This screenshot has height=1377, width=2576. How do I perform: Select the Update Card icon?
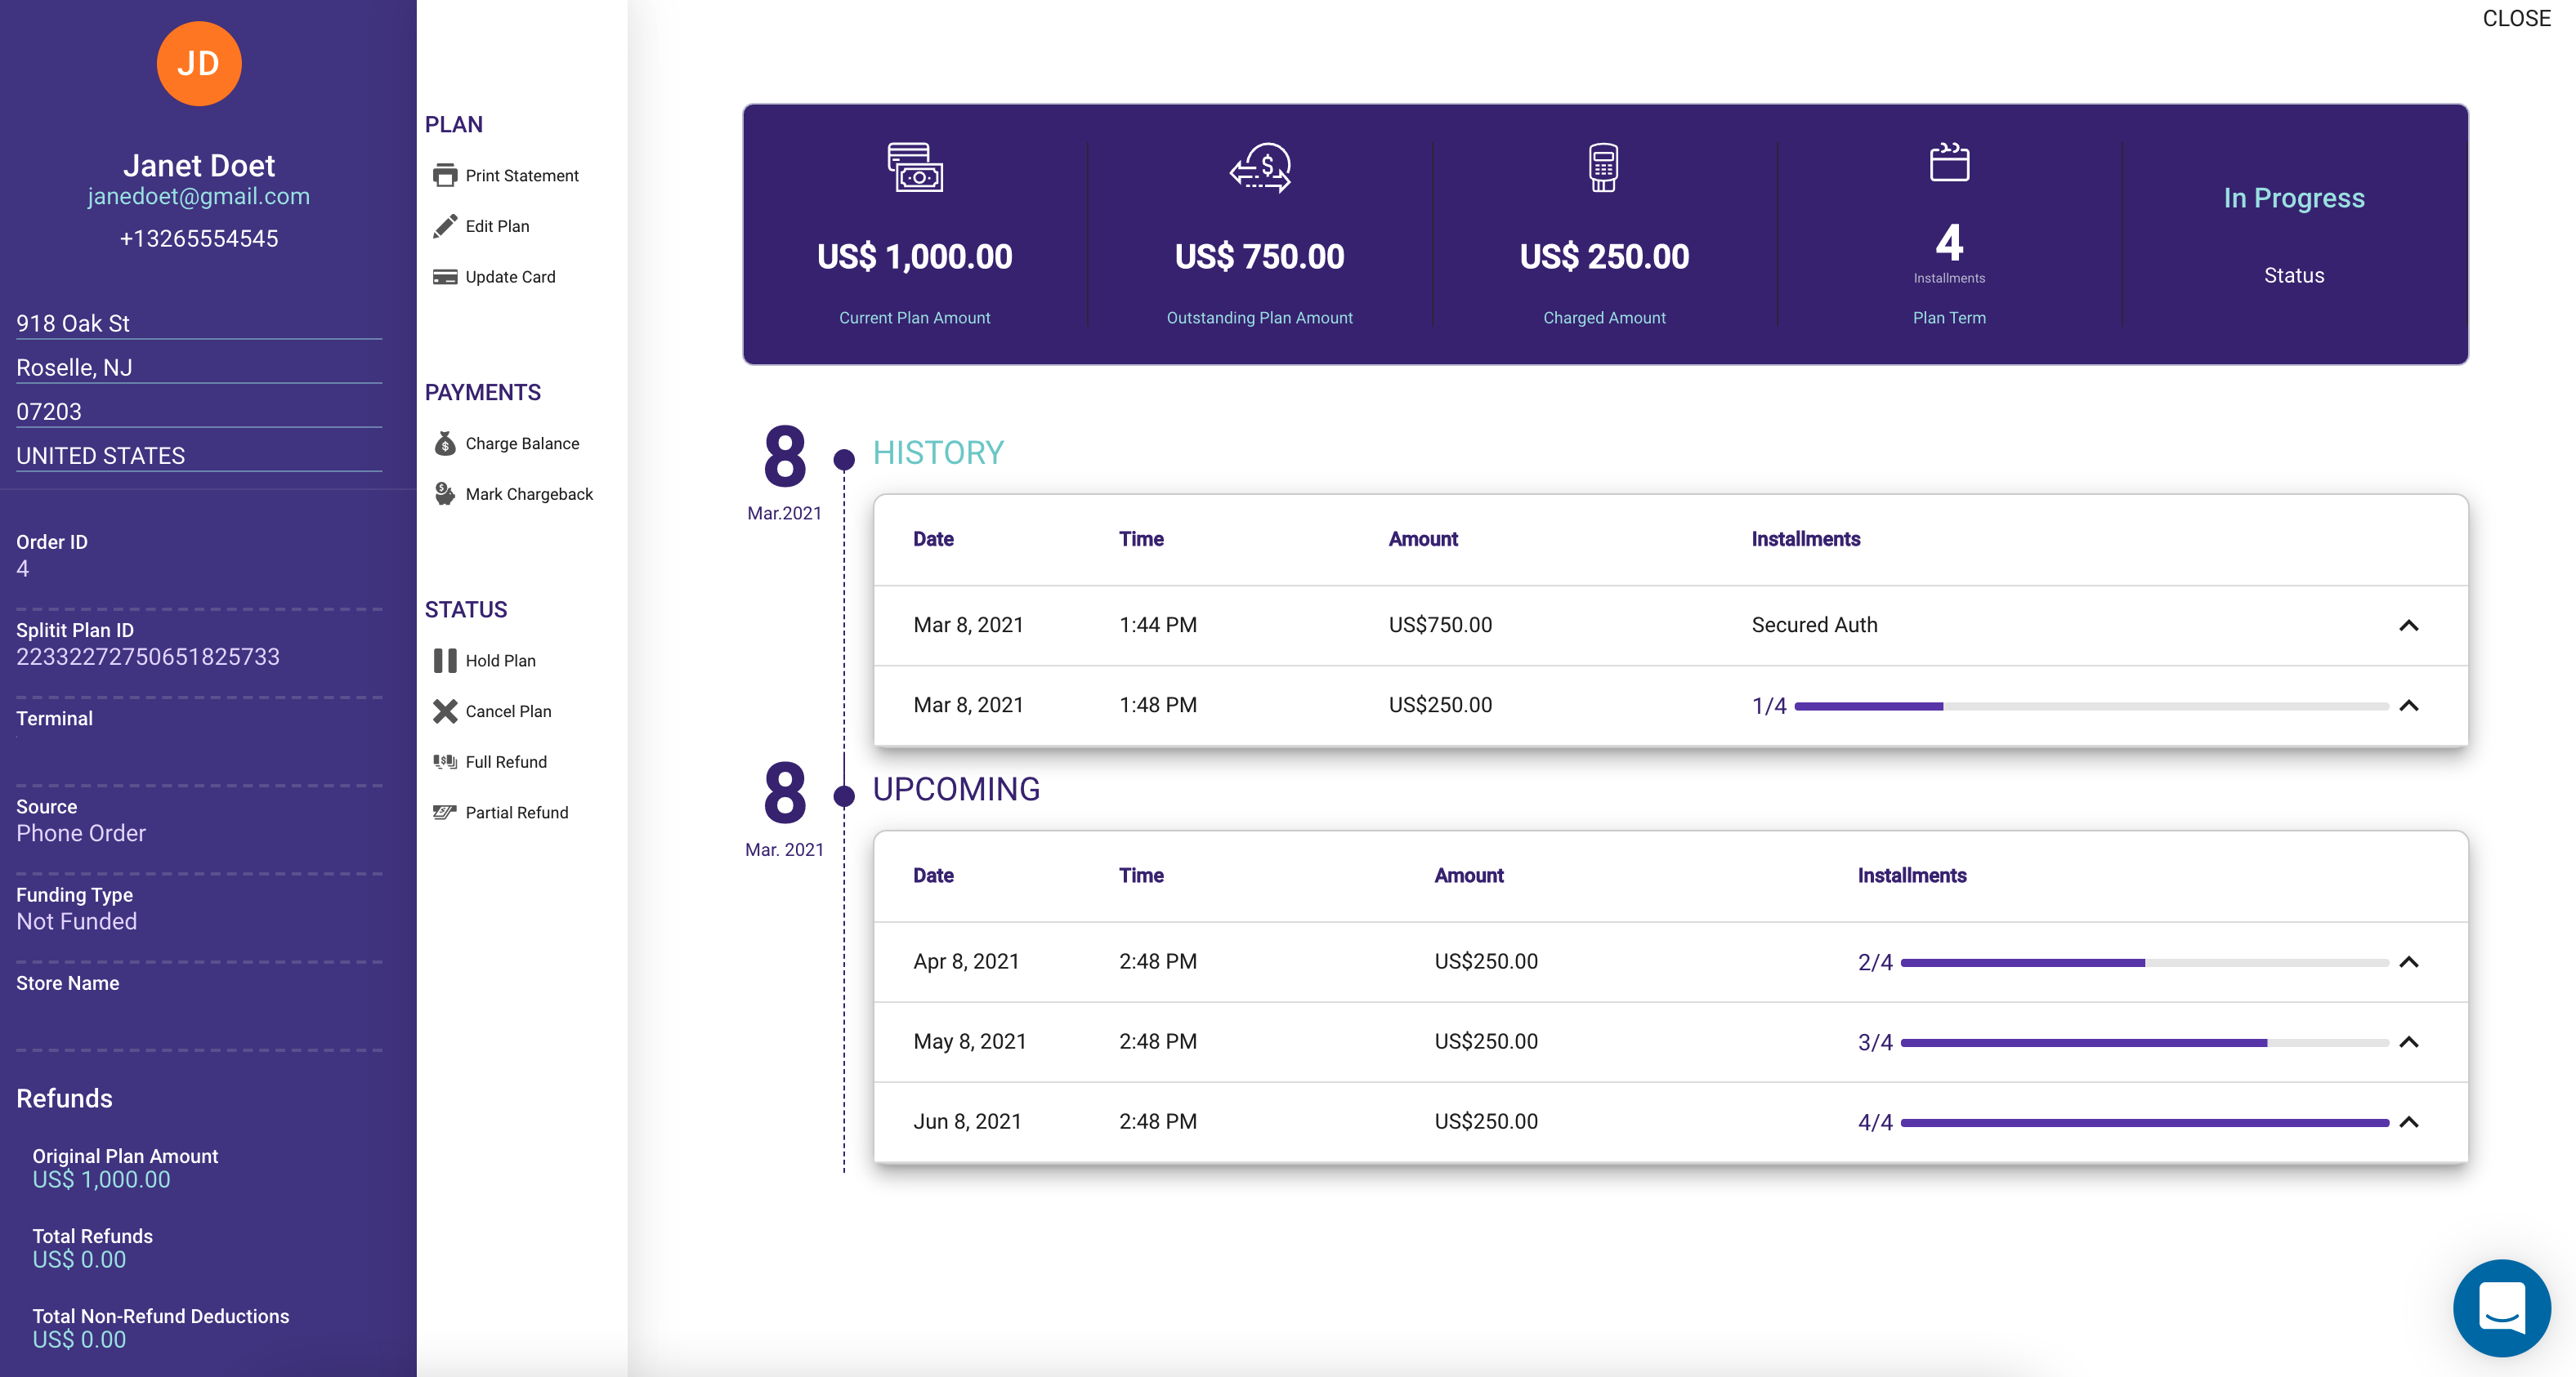(x=445, y=276)
